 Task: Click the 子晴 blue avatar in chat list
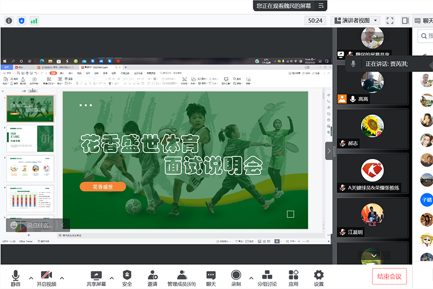[x=427, y=200]
